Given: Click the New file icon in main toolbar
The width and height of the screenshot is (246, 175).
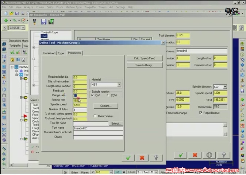Looking at the screenshot, I should [6, 13].
